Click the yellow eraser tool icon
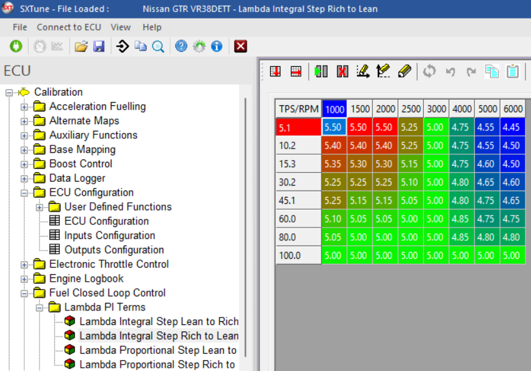Viewport: 531px width, 371px height. tap(404, 71)
